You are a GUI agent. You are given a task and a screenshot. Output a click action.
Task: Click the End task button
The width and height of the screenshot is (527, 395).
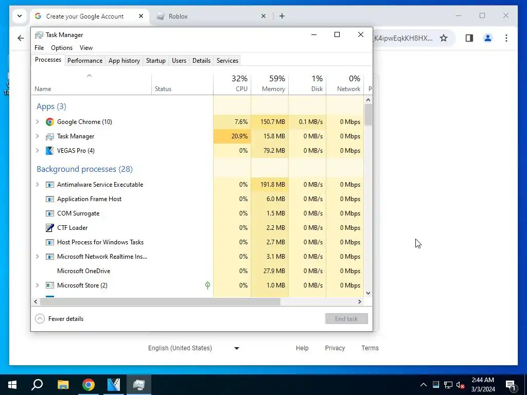coord(346,319)
